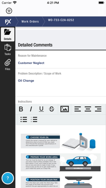
Task: Open the filter menu icon at top
Action: [x=9, y=11]
